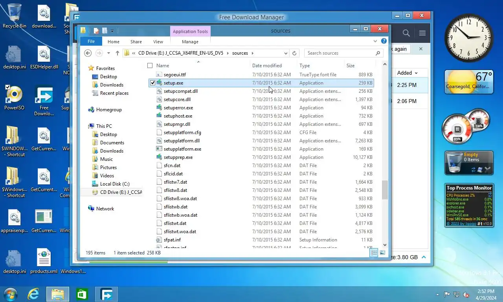503x302 pixels.
Task: Click the Properties quick access toolbar icon
Action: click(96, 31)
